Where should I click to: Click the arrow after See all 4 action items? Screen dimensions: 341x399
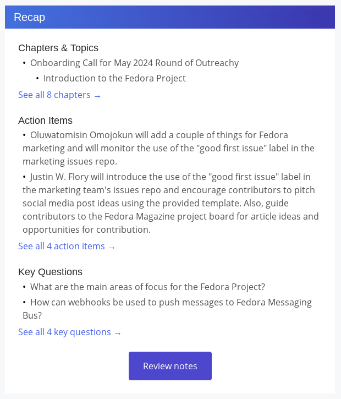click(112, 248)
